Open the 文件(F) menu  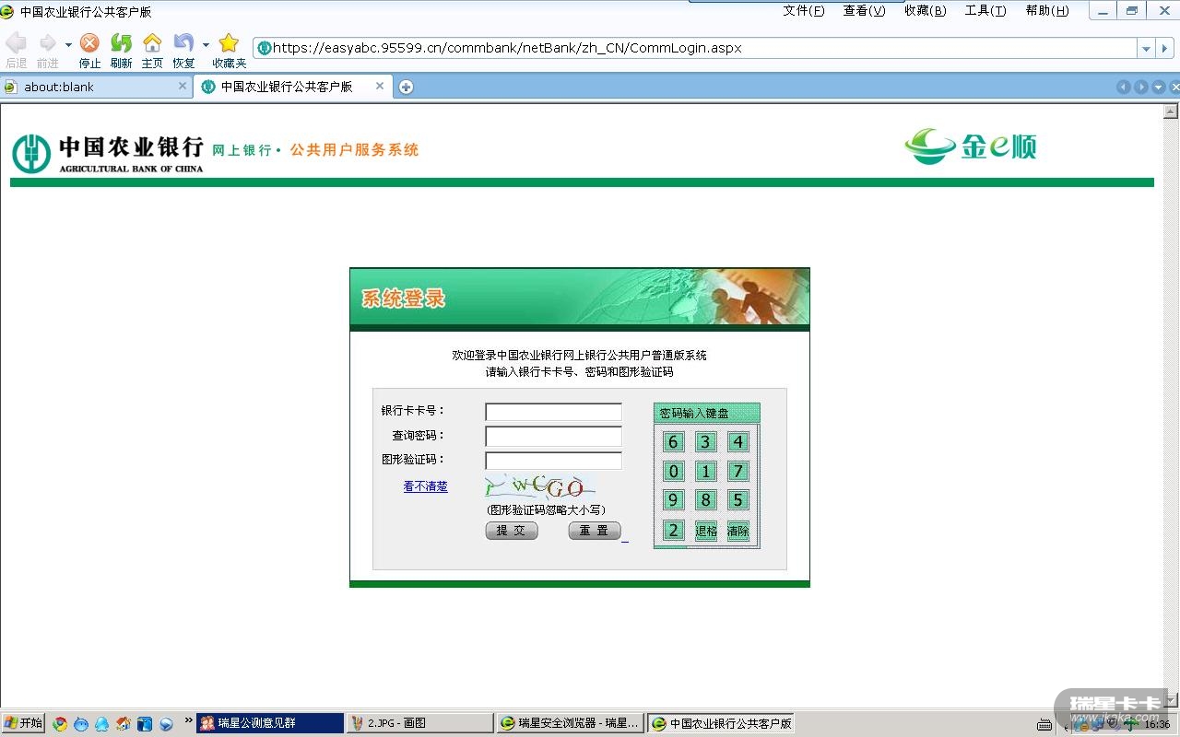(803, 10)
